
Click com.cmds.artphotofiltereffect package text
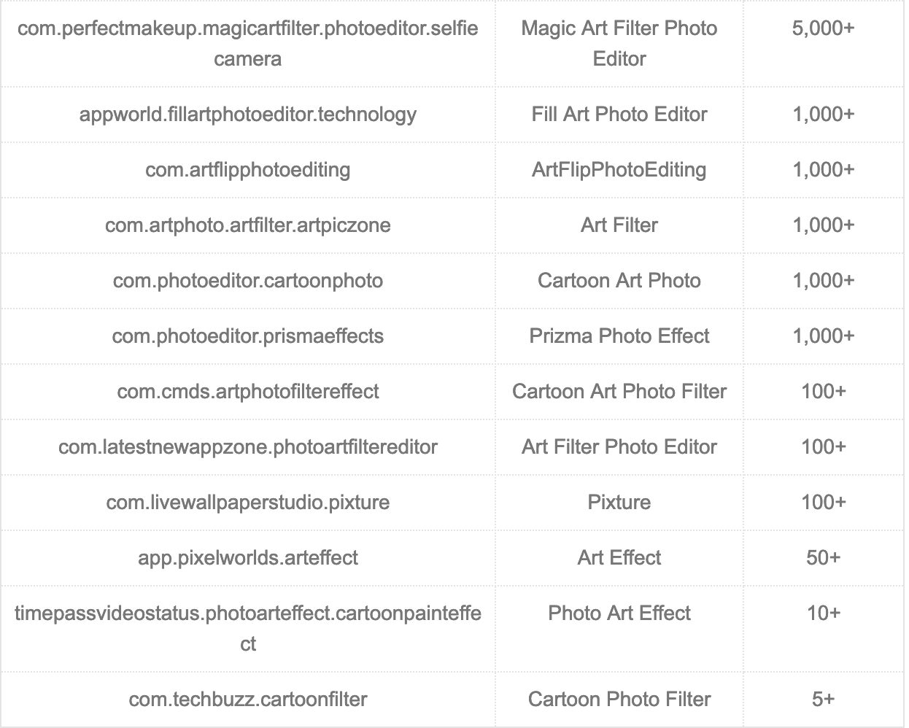point(247,392)
